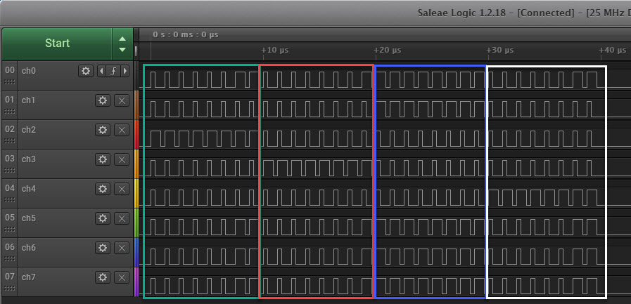
Task: Click the ch6 channel name
Action: coord(29,248)
